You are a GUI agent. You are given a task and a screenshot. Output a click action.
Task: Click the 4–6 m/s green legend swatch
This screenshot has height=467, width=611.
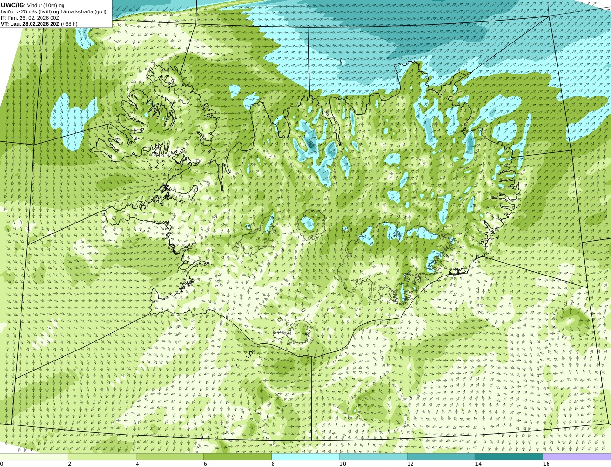pos(169,456)
